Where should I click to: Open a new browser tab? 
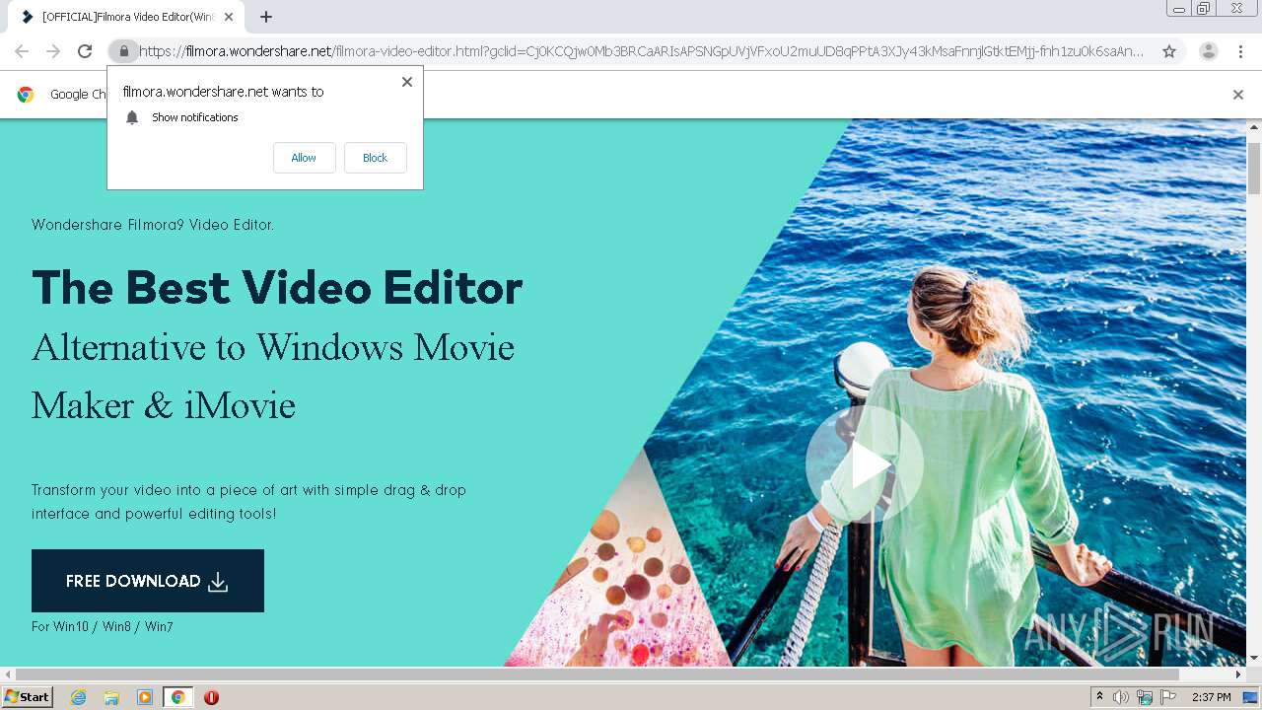(266, 17)
